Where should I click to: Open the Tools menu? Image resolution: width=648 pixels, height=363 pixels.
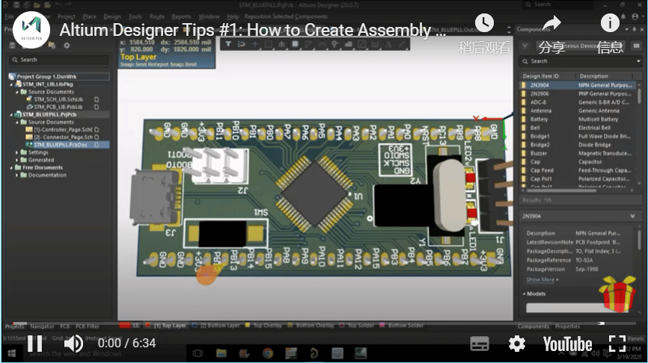tap(135, 16)
